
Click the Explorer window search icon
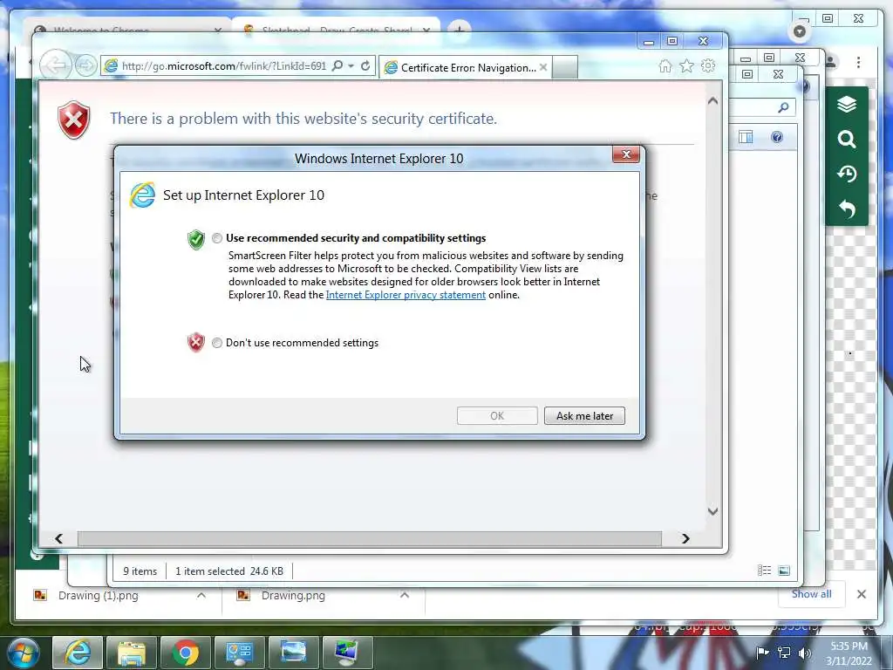[784, 107]
